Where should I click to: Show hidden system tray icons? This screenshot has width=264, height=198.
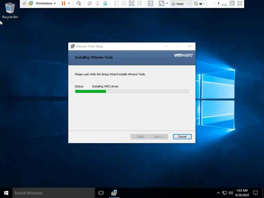click(218, 193)
